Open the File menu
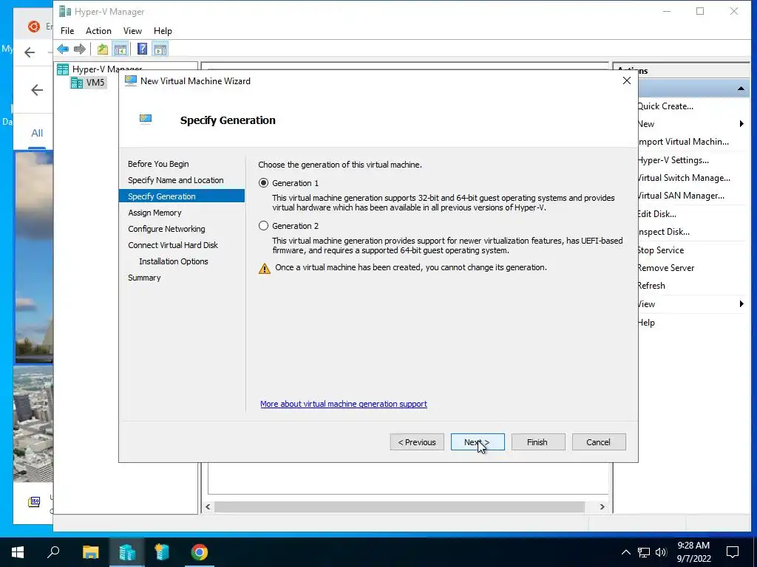 coord(67,31)
